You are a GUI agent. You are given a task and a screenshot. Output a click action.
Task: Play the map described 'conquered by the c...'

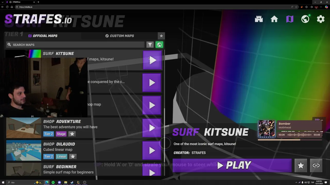tap(152, 83)
